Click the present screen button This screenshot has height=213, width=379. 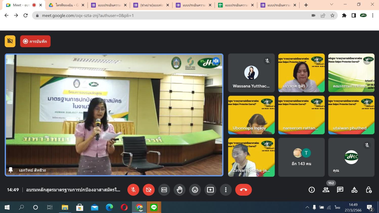(x=210, y=190)
